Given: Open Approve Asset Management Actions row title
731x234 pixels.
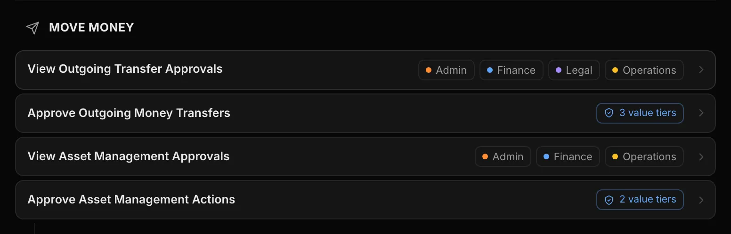Looking at the screenshot, I should pos(131,200).
